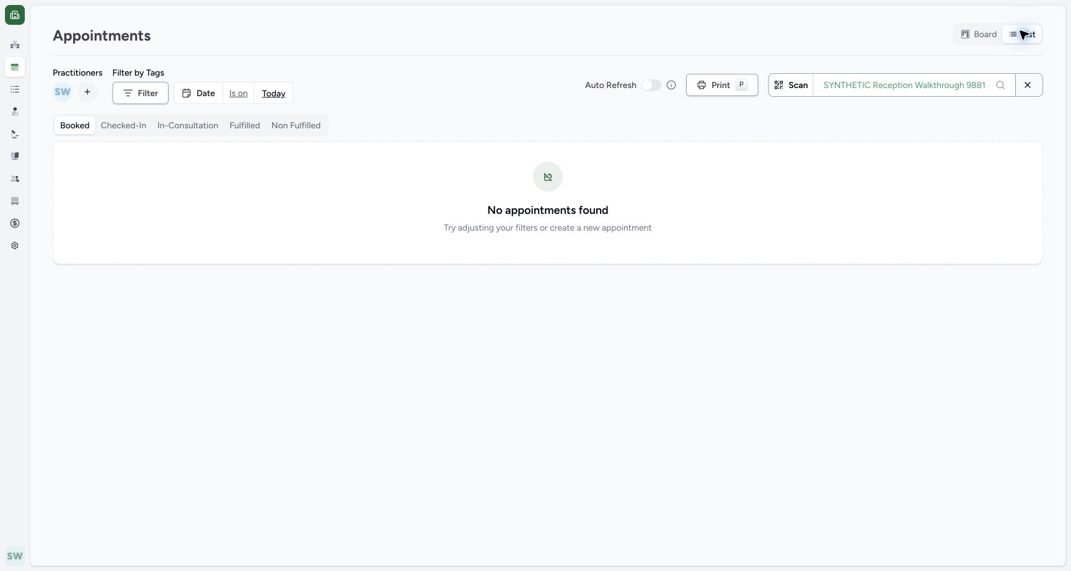Select the Checked-In tab
The height and width of the screenshot is (571, 1071).
[x=123, y=125]
